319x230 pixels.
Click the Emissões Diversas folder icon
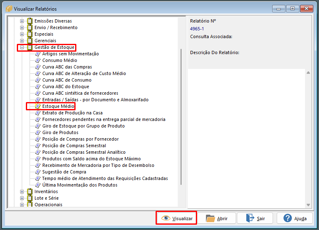30,21
